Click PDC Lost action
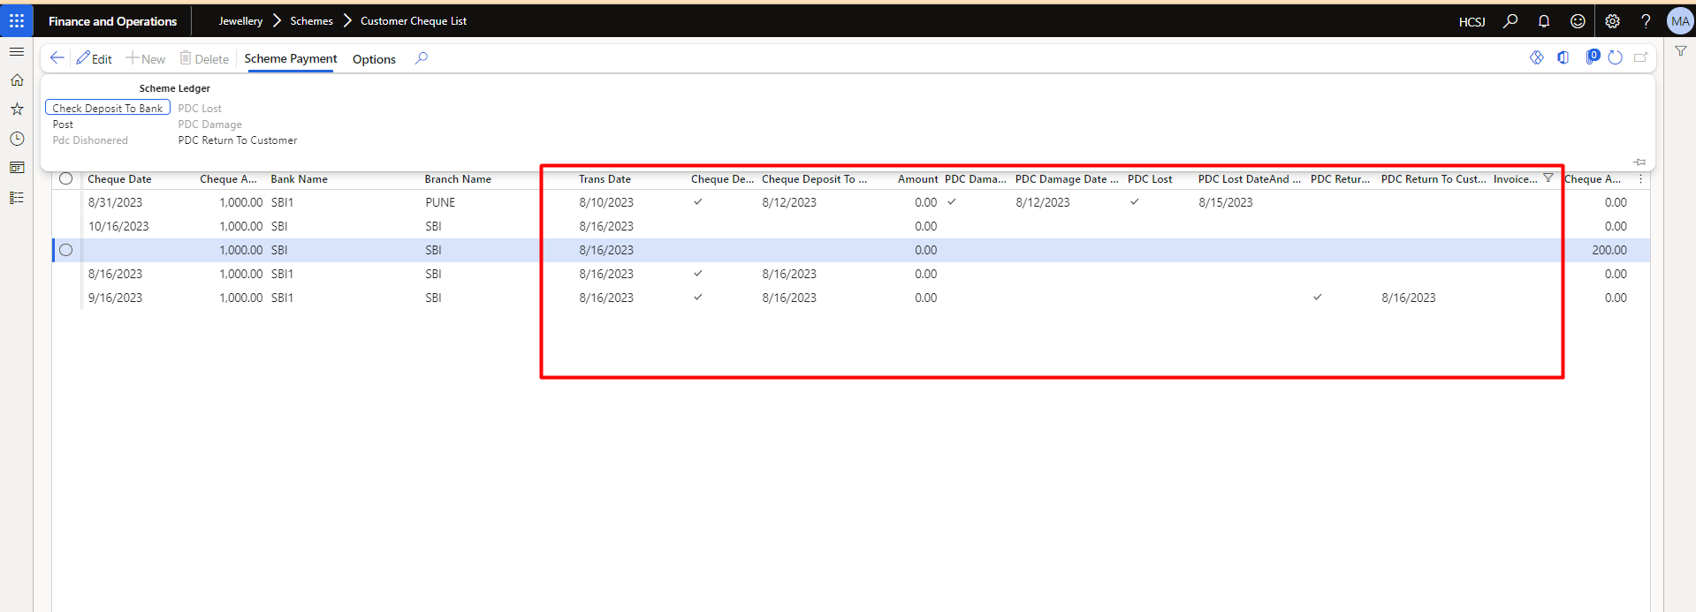The height and width of the screenshot is (612, 1696). tap(200, 109)
